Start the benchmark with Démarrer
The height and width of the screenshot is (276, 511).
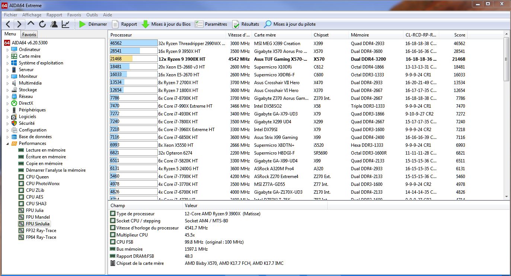point(93,24)
